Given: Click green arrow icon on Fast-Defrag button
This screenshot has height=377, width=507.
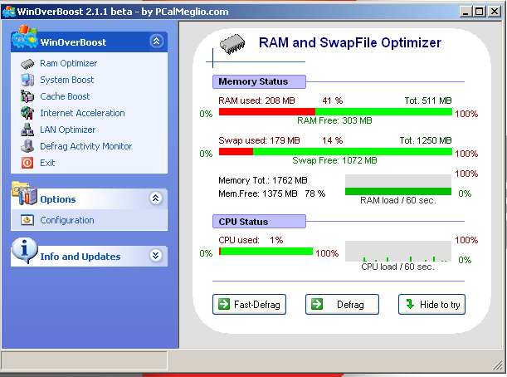Looking at the screenshot, I should tap(224, 304).
